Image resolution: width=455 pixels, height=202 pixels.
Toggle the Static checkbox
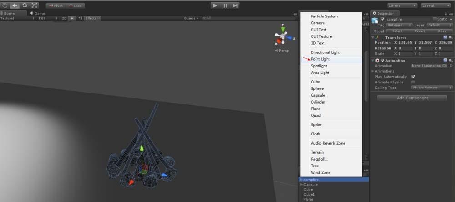435,19
